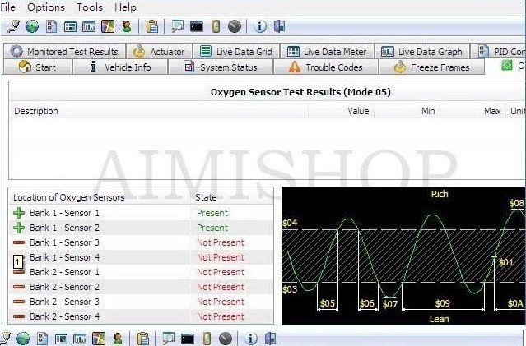Select the Bank 1 - Sensor 4 row

[141, 257]
